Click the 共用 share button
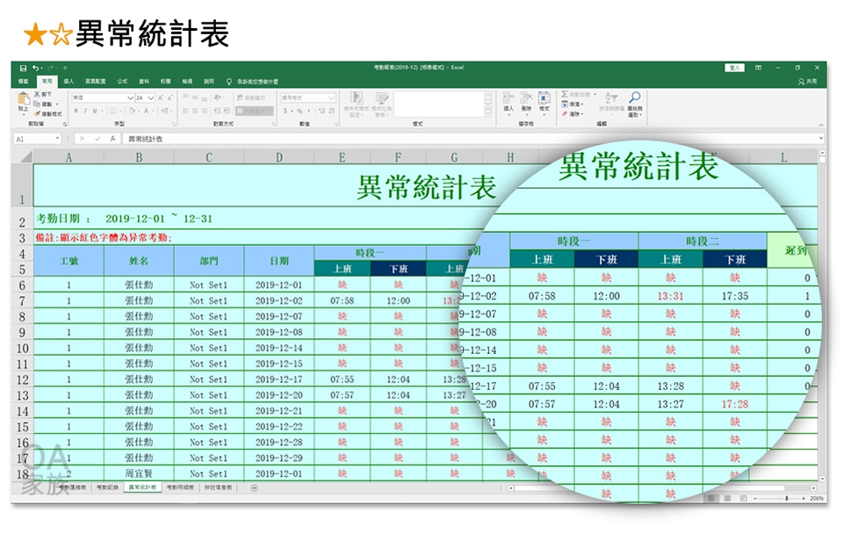This screenshot has width=843, height=540. point(807,81)
